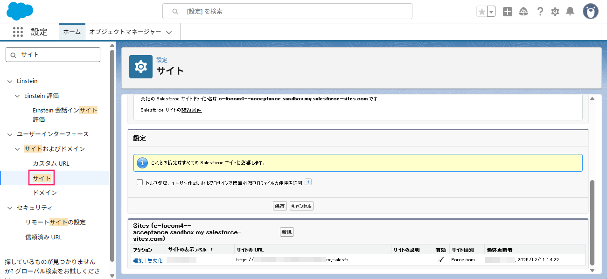Open カスタム URL in the setup tree
The height and width of the screenshot is (279, 607).
tap(51, 164)
